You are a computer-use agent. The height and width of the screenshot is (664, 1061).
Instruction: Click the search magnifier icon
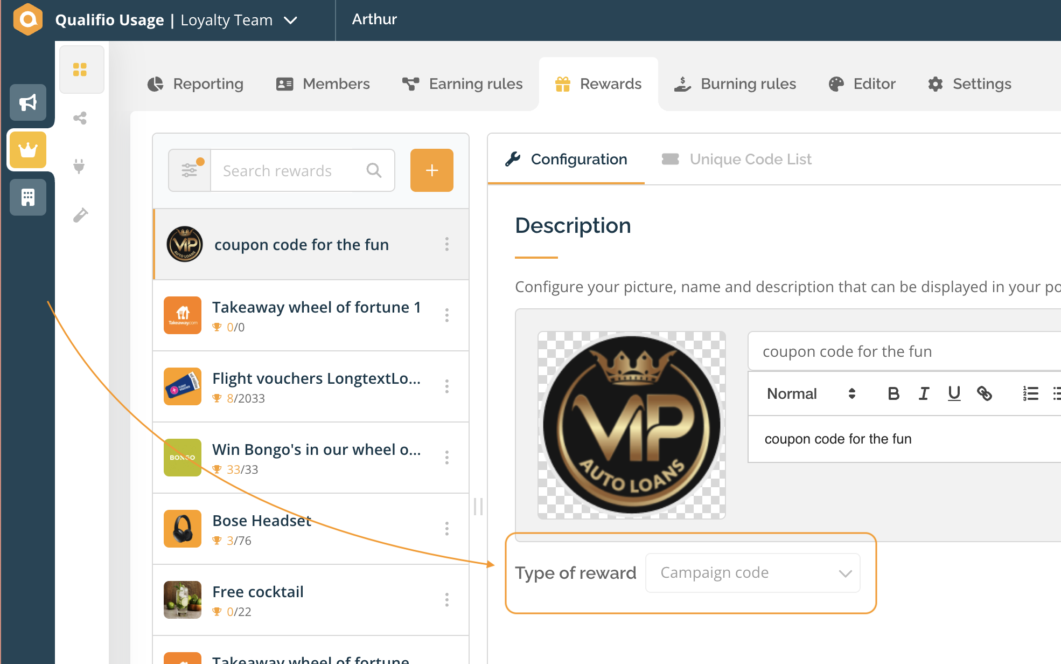pos(374,170)
